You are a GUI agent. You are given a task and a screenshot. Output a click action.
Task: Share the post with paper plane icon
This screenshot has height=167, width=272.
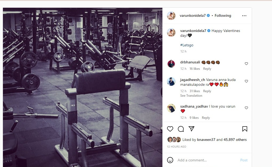[191, 129]
